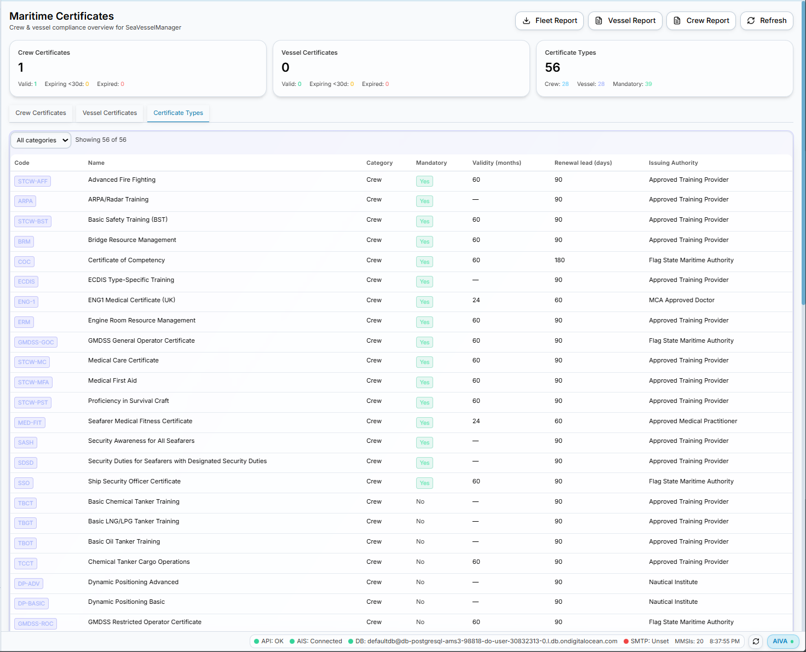The image size is (806, 652).
Task: Click the Yes badge for Medical First Aid
Action: pyautogui.click(x=424, y=382)
